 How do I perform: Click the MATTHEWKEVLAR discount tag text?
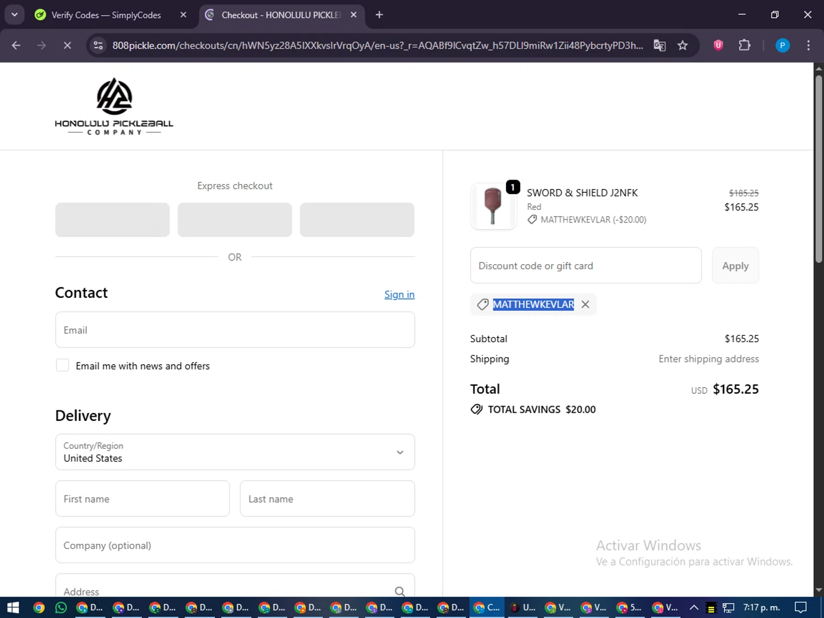(x=533, y=304)
